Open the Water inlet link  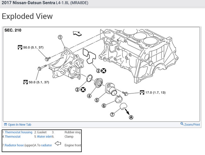click(x=44, y=137)
